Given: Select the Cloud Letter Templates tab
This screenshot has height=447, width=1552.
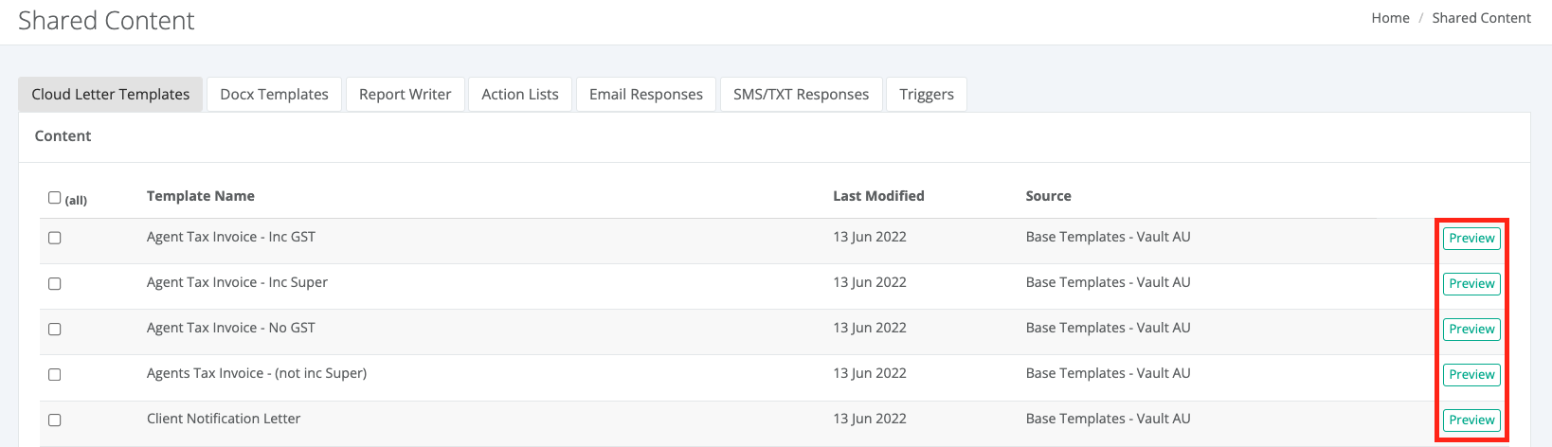Looking at the screenshot, I should point(111,94).
